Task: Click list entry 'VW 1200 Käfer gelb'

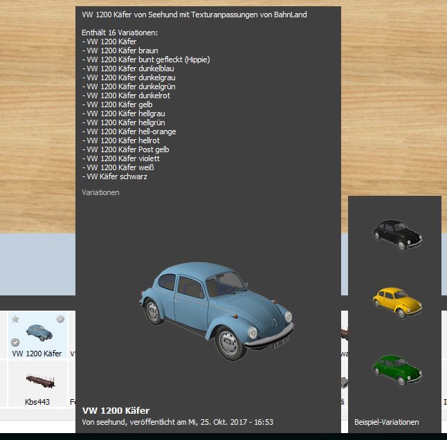Action: click(x=117, y=104)
